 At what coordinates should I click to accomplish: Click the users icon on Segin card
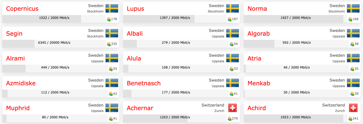tap(109, 44)
